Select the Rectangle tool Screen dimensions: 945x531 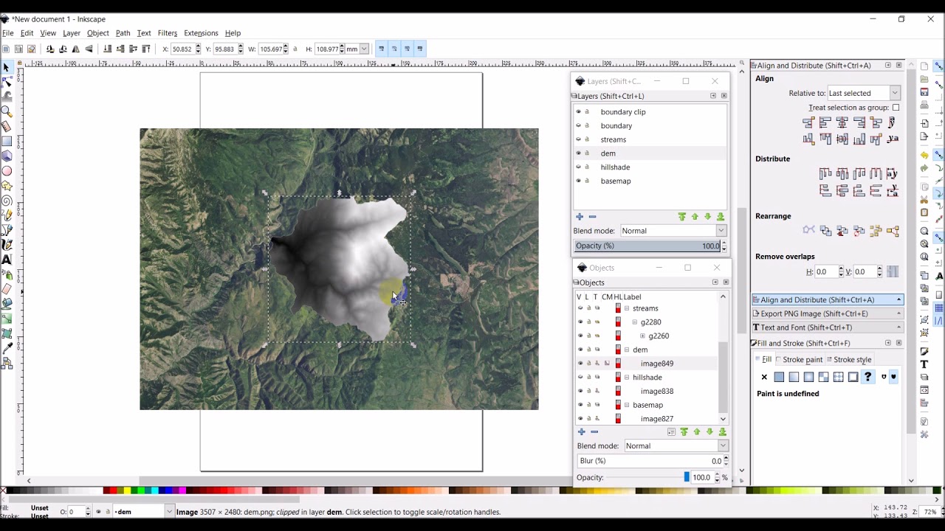(x=7, y=141)
